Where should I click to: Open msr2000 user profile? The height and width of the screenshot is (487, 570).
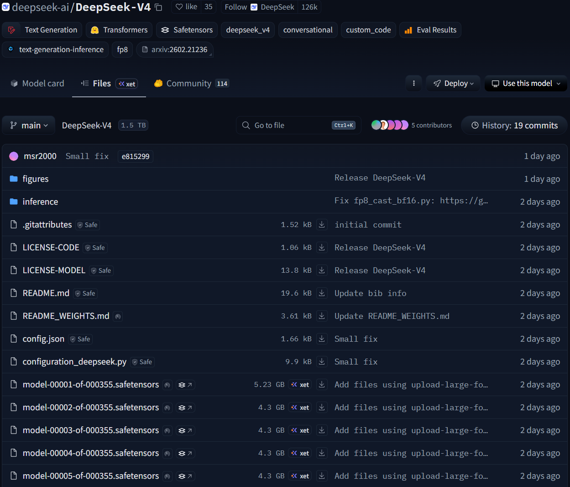pyautogui.click(x=40, y=156)
